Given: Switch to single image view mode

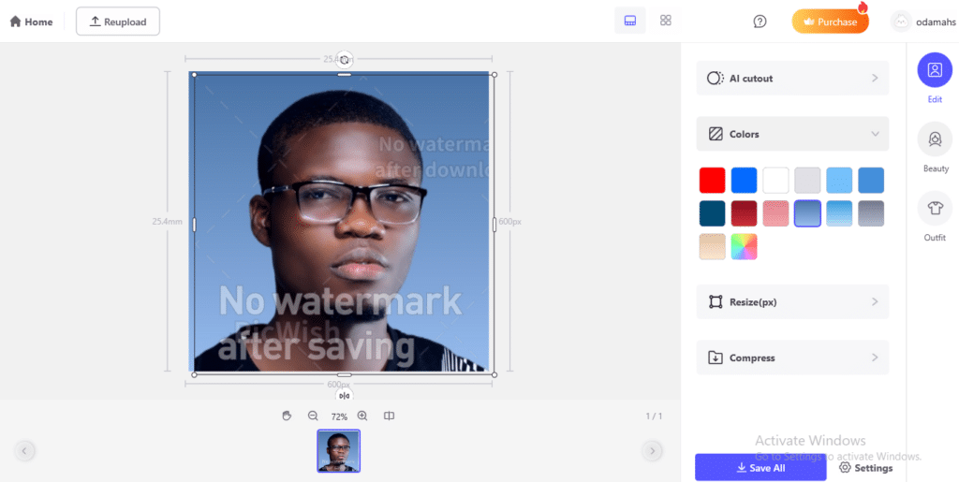Looking at the screenshot, I should (630, 21).
